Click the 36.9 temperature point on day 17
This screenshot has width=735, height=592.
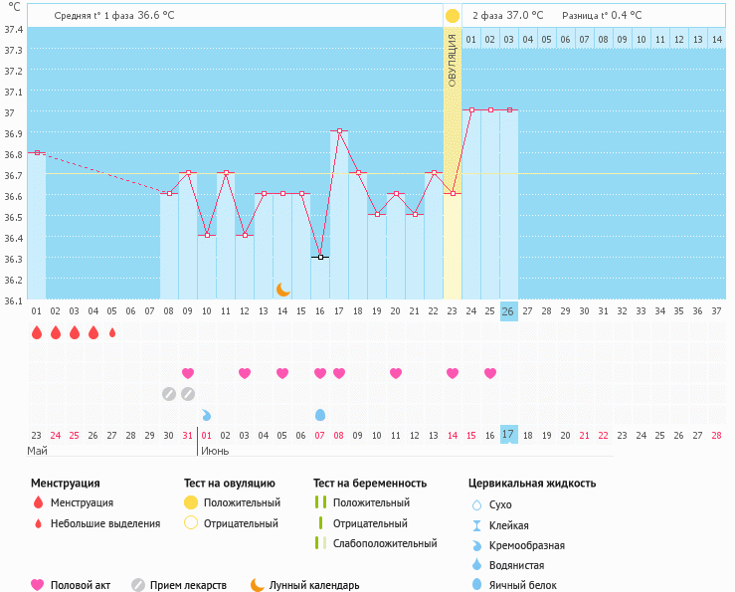pyautogui.click(x=339, y=130)
